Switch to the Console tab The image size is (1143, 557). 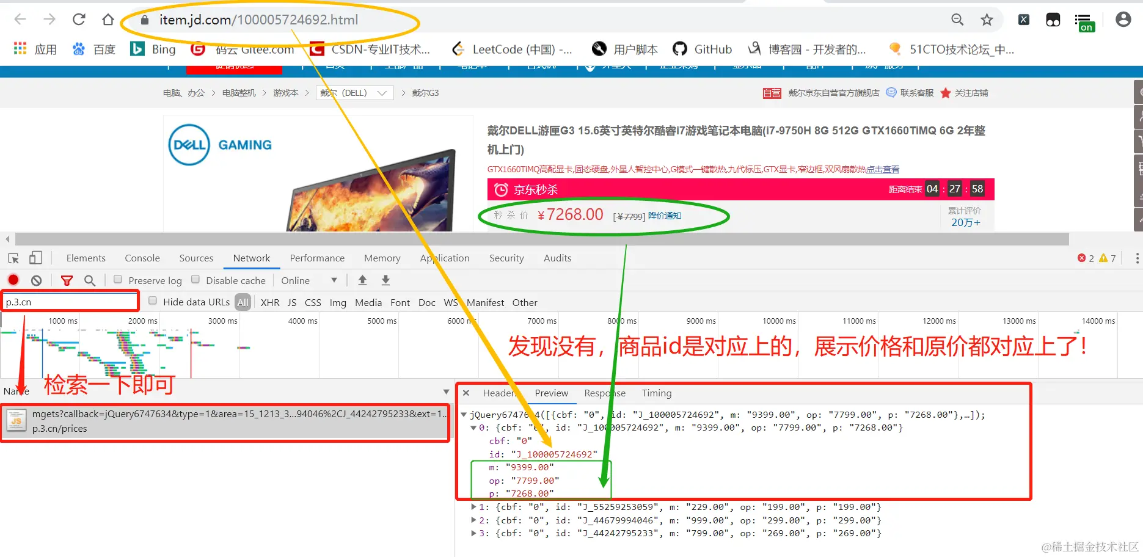142,258
